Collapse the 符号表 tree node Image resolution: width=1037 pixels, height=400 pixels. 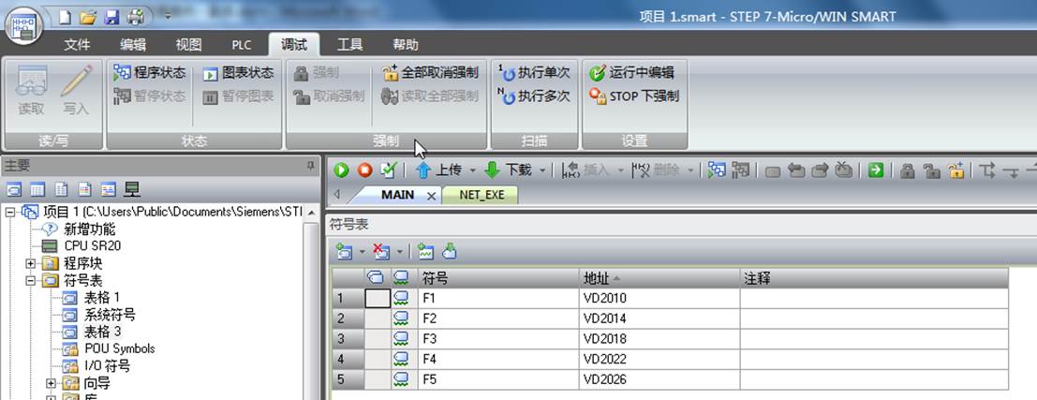[30, 280]
